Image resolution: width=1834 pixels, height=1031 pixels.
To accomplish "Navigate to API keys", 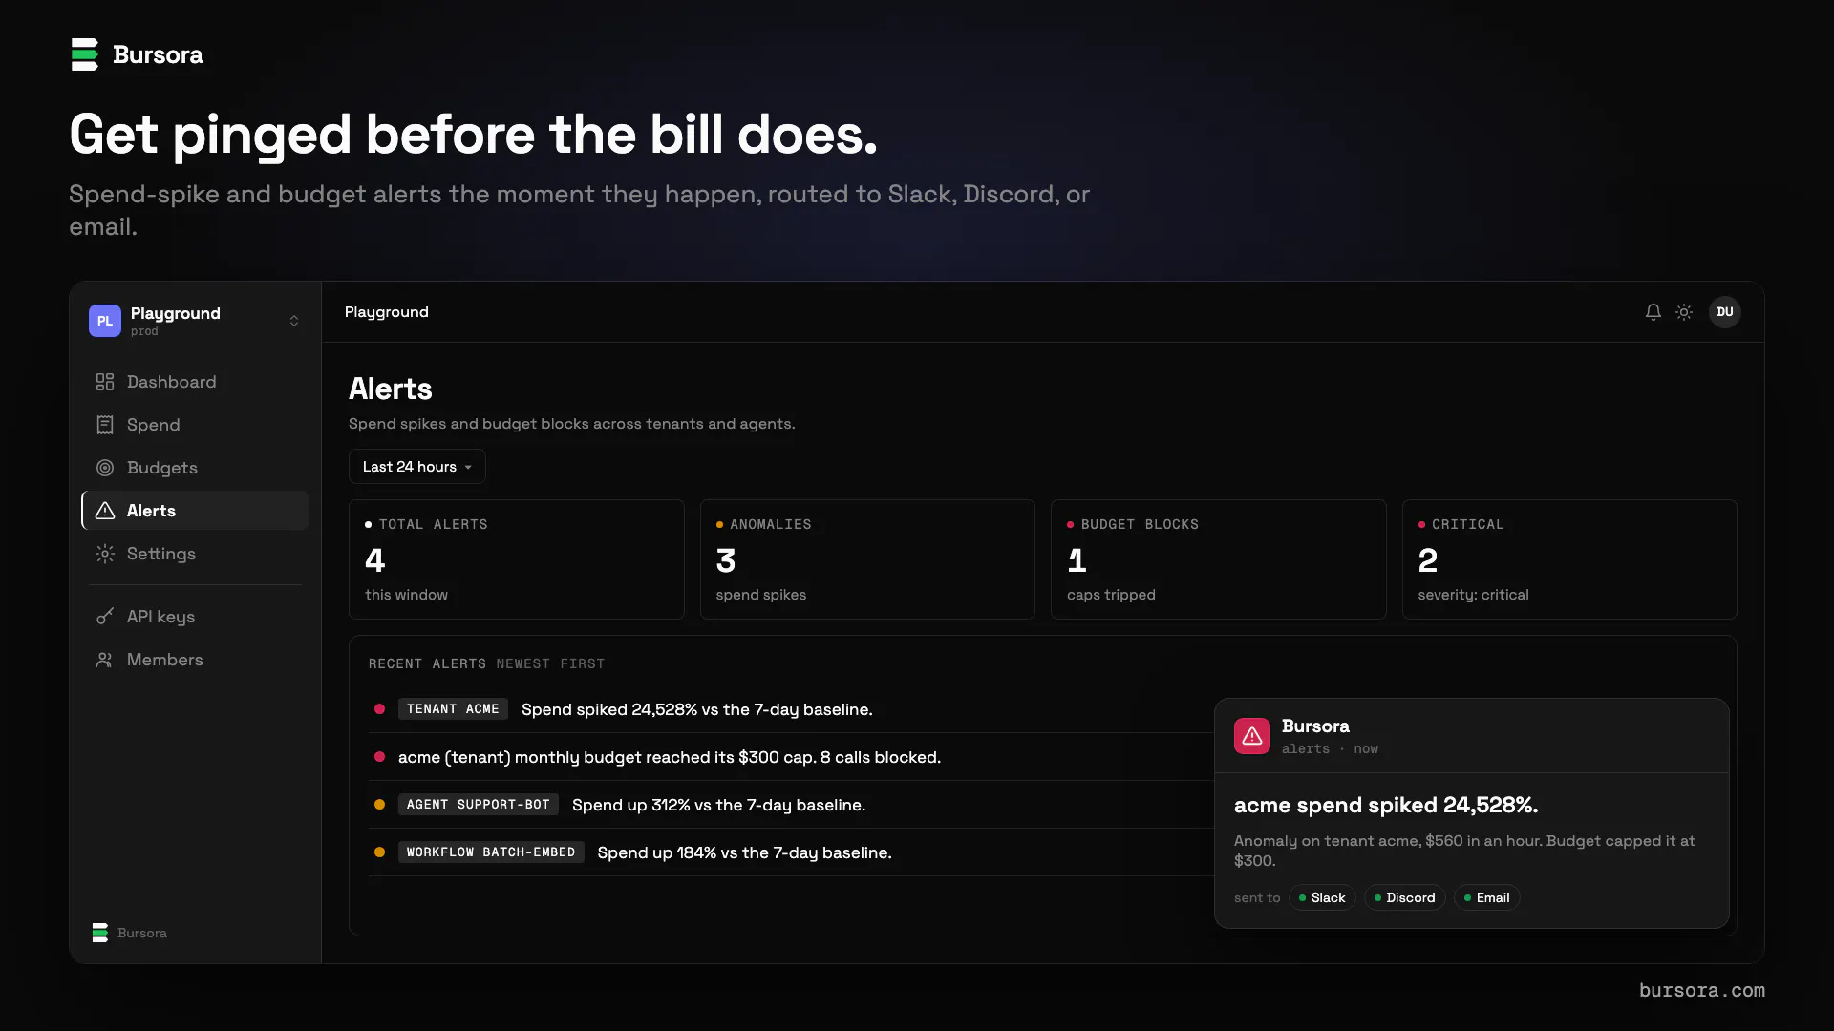I will click(195, 617).
